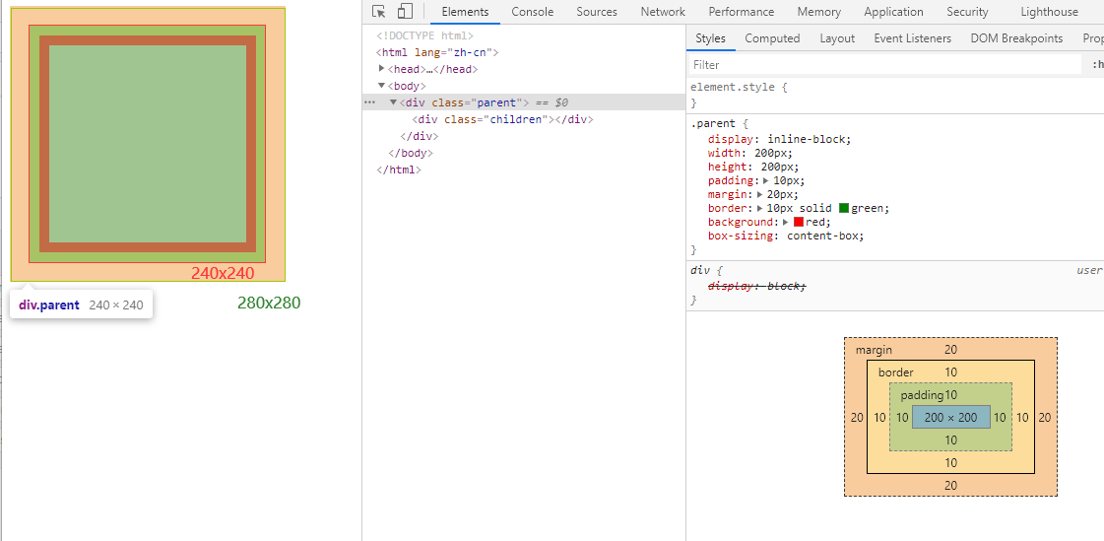Switch to the Elements tab
1104x541 pixels.
coord(466,12)
